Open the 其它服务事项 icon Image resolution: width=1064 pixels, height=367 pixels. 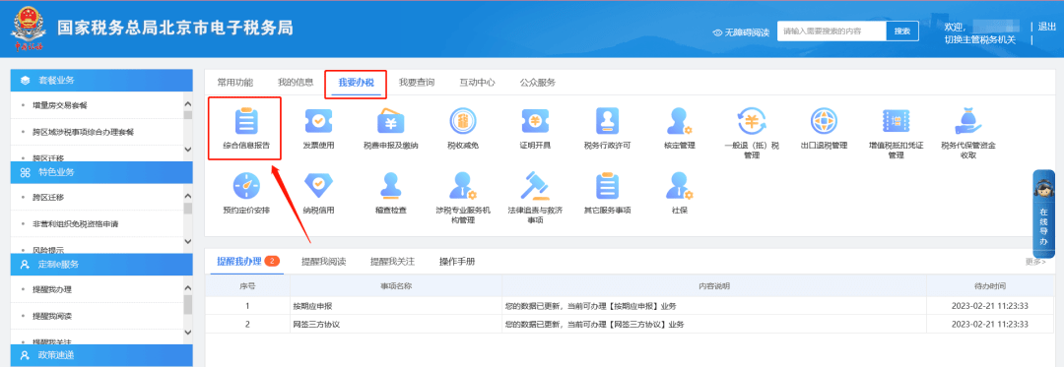(x=607, y=187)
